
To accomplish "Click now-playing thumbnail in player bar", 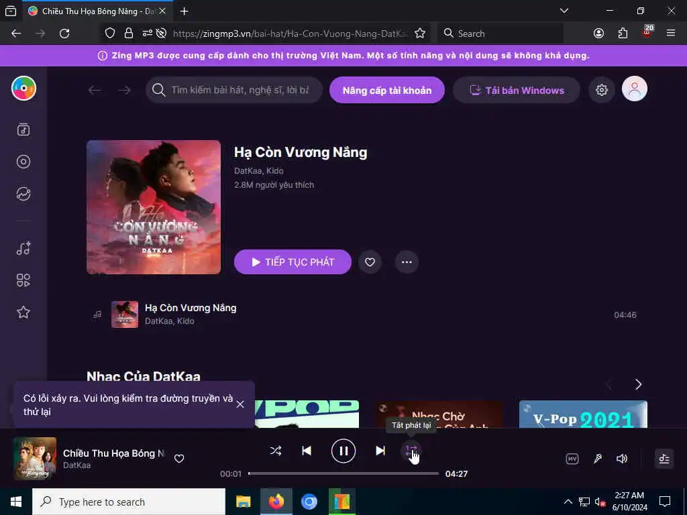I will click(x=35, y=459).
